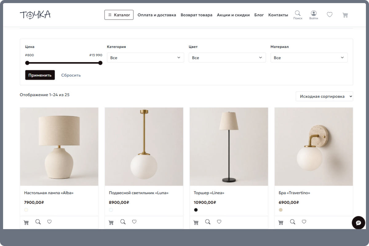Screen dimensions: 369x246
Task: Click the «Luna» pendant light product image
Action: [144, 147]
